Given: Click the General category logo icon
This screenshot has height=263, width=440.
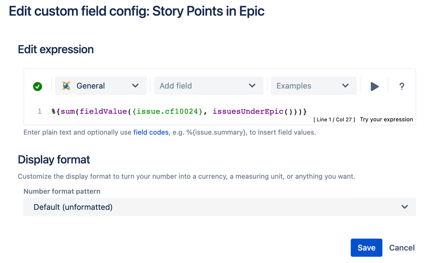Looking at the screenshot, I should 67,86.
